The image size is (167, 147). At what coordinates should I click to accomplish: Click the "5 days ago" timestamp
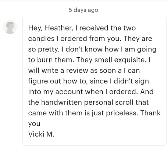coord(83,10)
